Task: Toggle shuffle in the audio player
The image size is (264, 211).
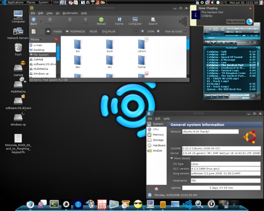Action: tap(242, 42)
